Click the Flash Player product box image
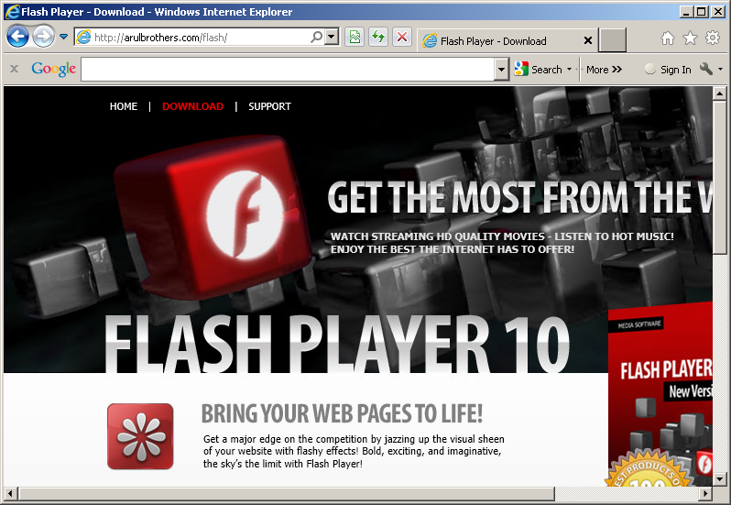731x505 pixels. click(x=660, y=396)
